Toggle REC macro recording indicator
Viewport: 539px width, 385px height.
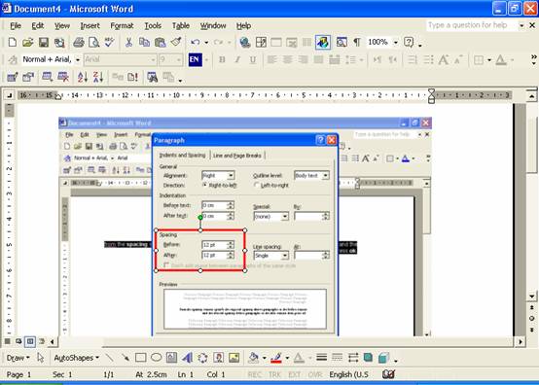(254, 374)
